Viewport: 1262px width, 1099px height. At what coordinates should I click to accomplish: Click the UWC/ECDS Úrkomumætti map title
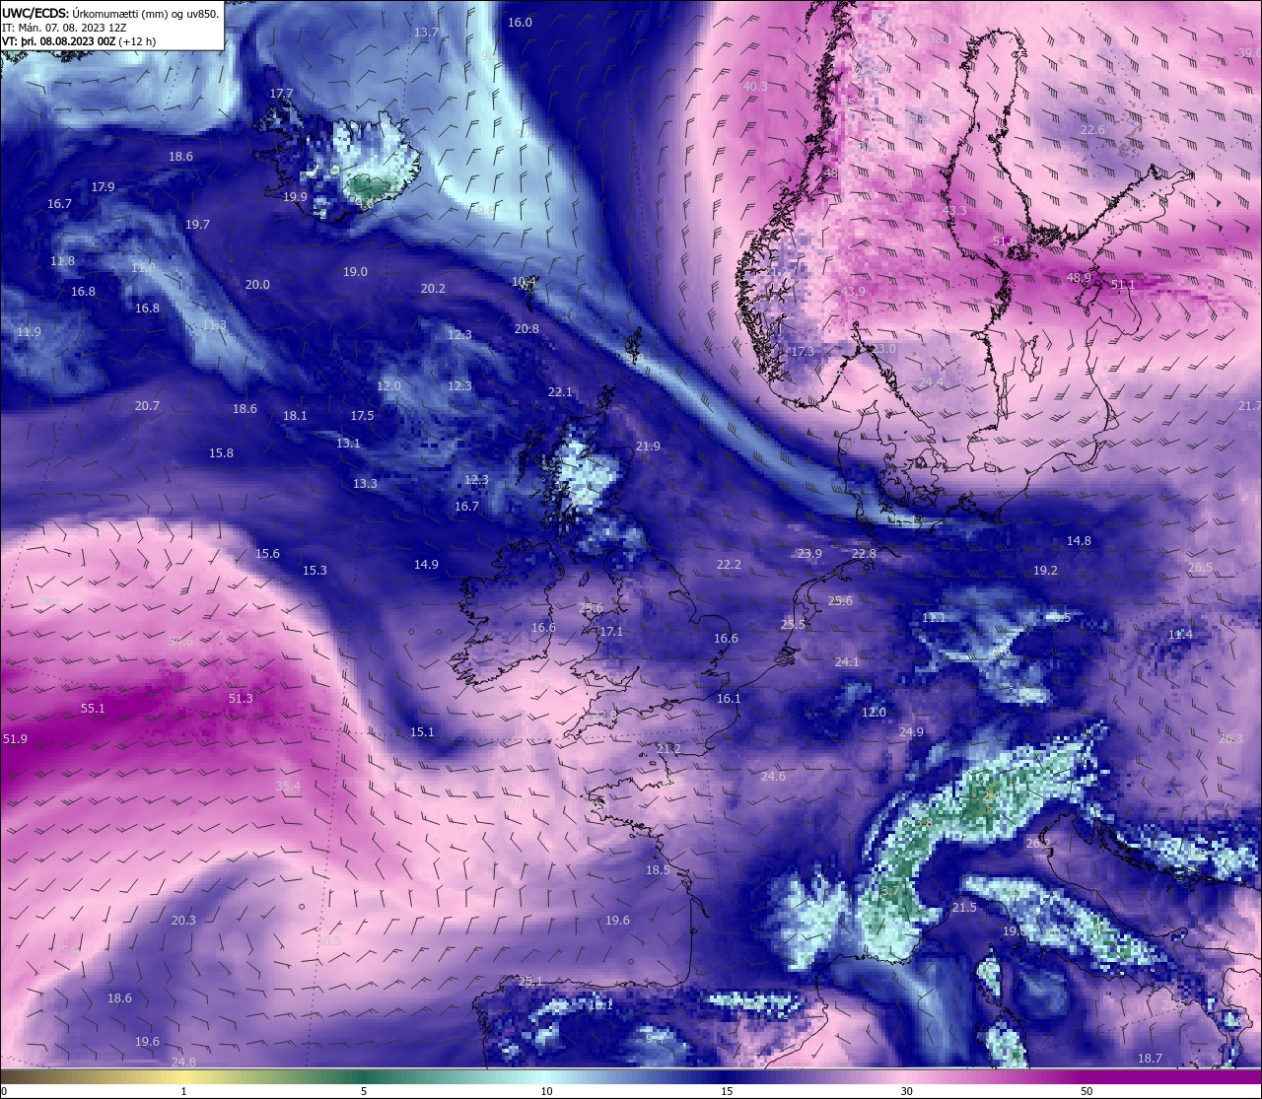coord(110,13)
